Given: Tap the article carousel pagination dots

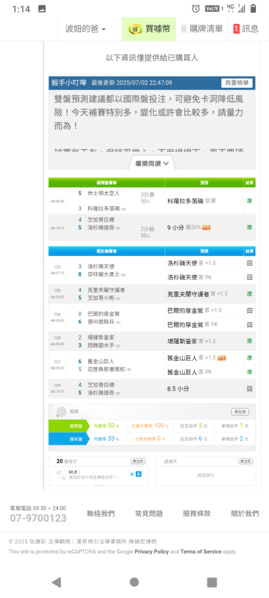Looking at the screenshot, I should tap(99, 485).
